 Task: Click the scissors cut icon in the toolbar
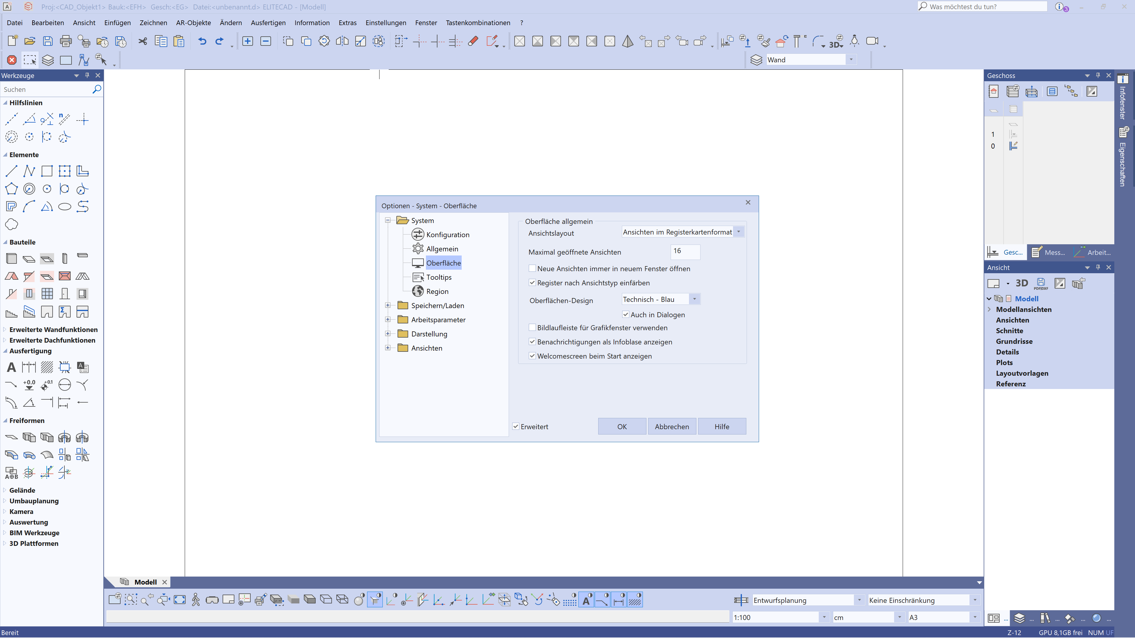pos(142,41)
